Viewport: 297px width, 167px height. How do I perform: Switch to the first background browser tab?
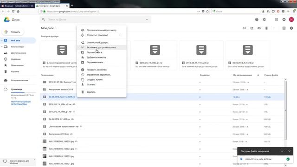click(17, 6)
